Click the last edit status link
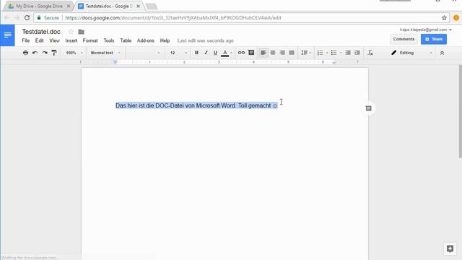The width and height of the screenshot is (462, 260). click(x=205, y=40)
